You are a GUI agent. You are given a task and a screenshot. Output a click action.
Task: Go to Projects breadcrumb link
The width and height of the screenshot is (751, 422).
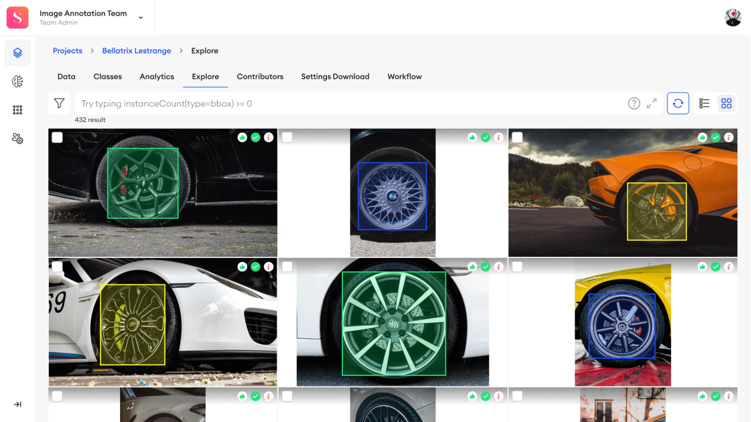[x=68, y=51]
